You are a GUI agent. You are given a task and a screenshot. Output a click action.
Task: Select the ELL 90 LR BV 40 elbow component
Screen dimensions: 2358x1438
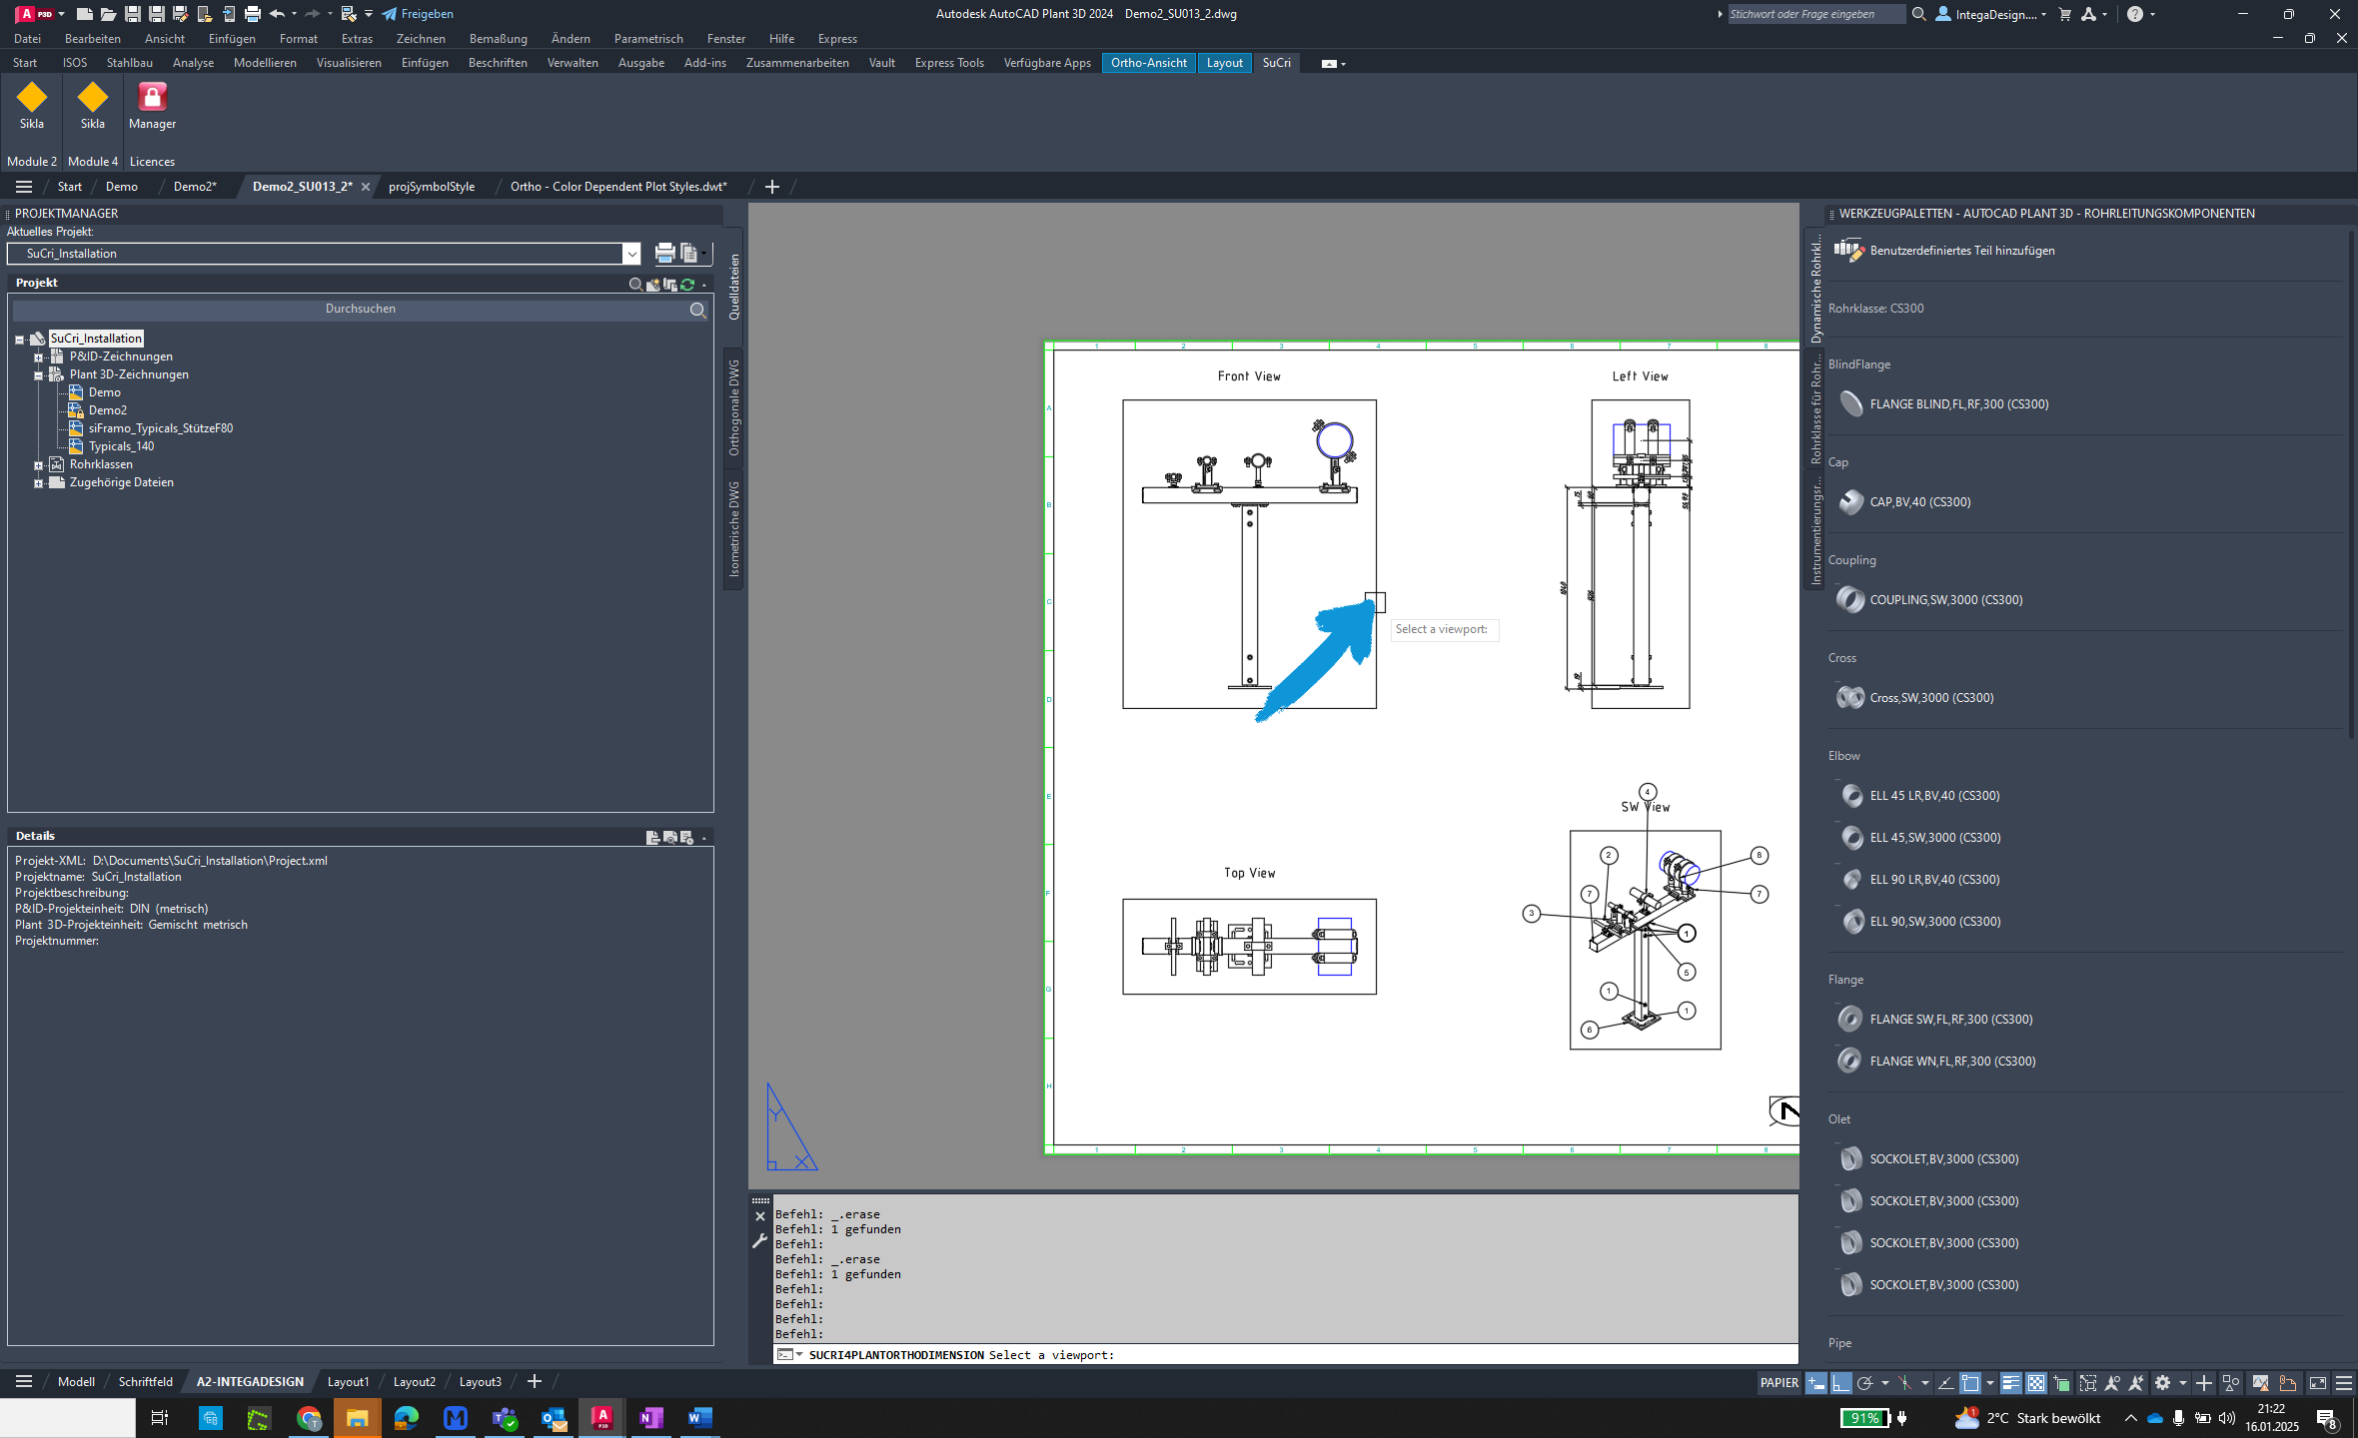(x=1933, y=879)
